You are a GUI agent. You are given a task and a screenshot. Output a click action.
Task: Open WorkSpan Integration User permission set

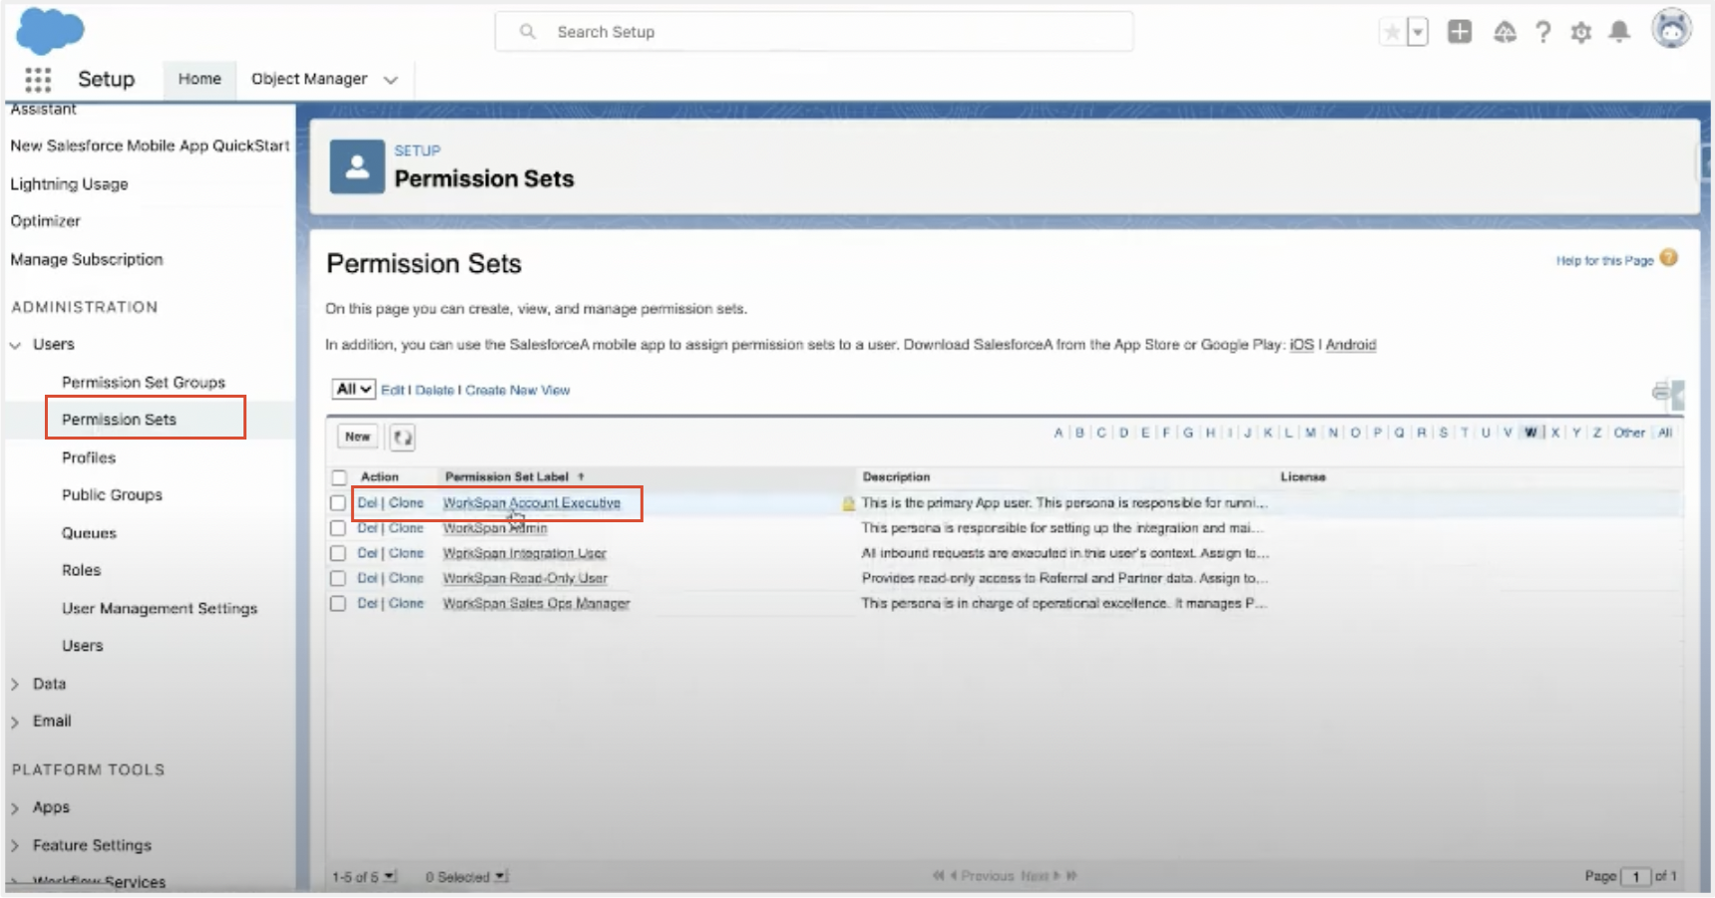pos(525,553)
